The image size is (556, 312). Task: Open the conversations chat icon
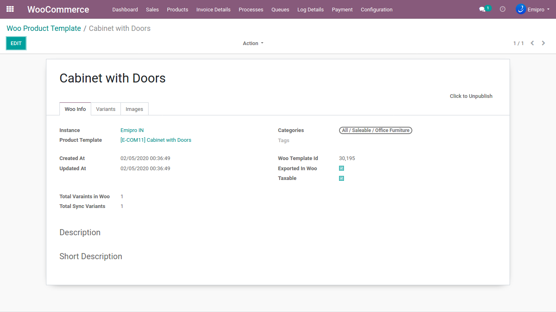(482, 9)
